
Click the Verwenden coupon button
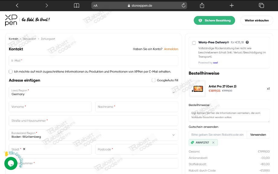pos(258,135)
